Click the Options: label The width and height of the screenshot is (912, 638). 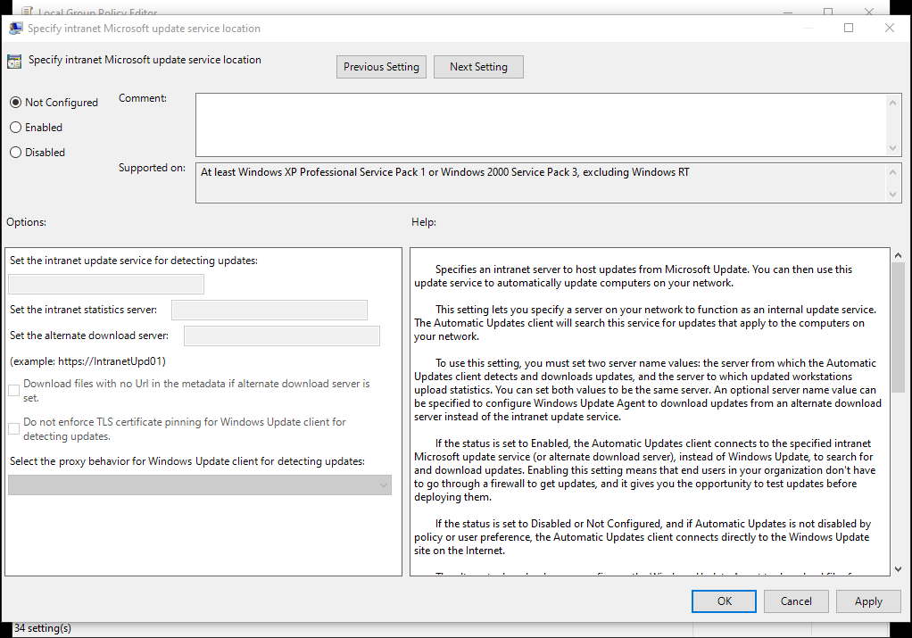coord(26,222)
